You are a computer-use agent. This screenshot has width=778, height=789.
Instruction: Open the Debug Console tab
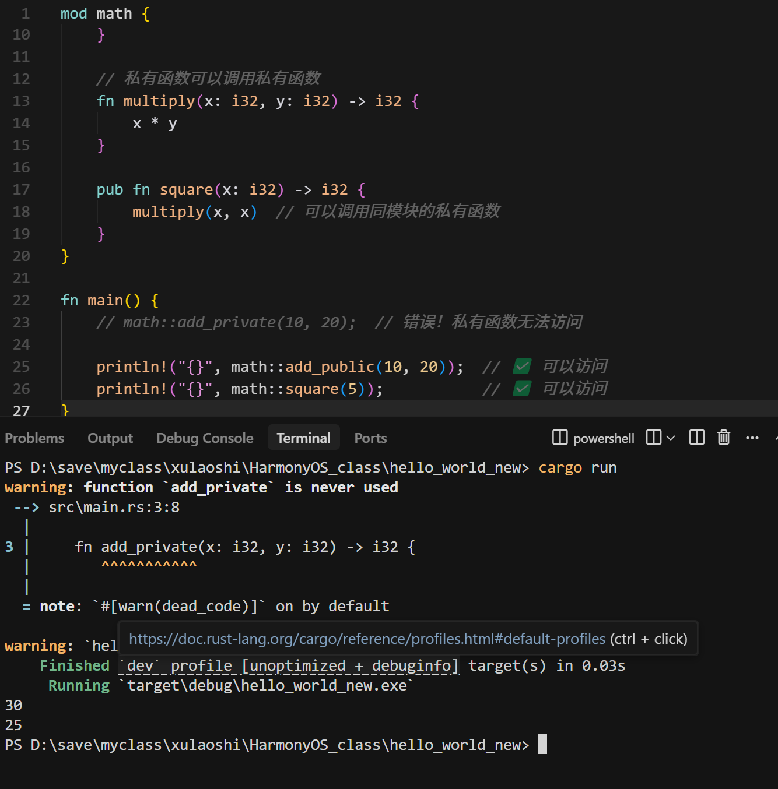(x=205, y=438)
